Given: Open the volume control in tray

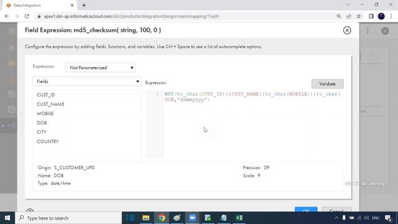Looking at the screenshot, I should coord(366,218).
